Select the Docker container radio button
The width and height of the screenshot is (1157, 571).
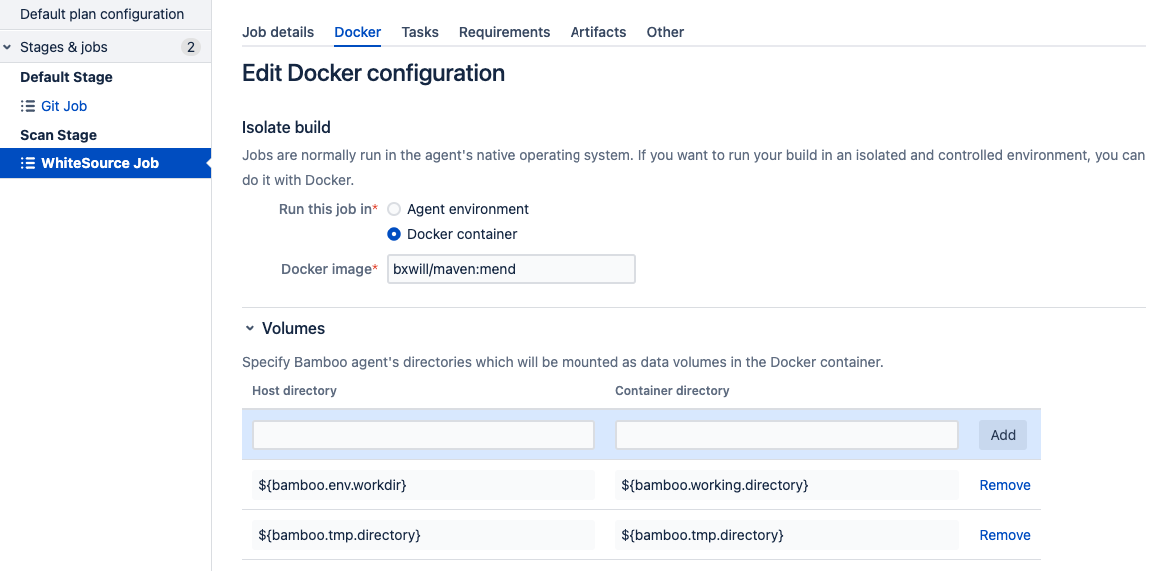[394, 234]
